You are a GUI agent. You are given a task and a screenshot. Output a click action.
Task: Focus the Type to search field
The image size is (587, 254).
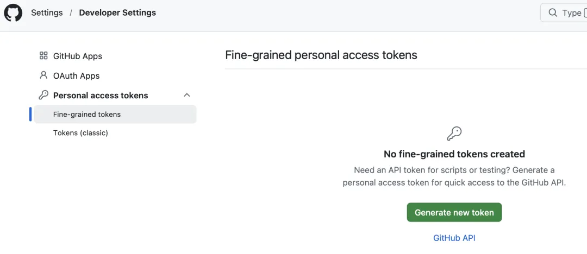564,12
